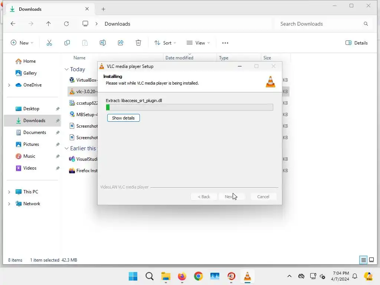Screen dimensions: 380x285
Task: Expand OneDrive in navigation pane
Action: [9, 85]
